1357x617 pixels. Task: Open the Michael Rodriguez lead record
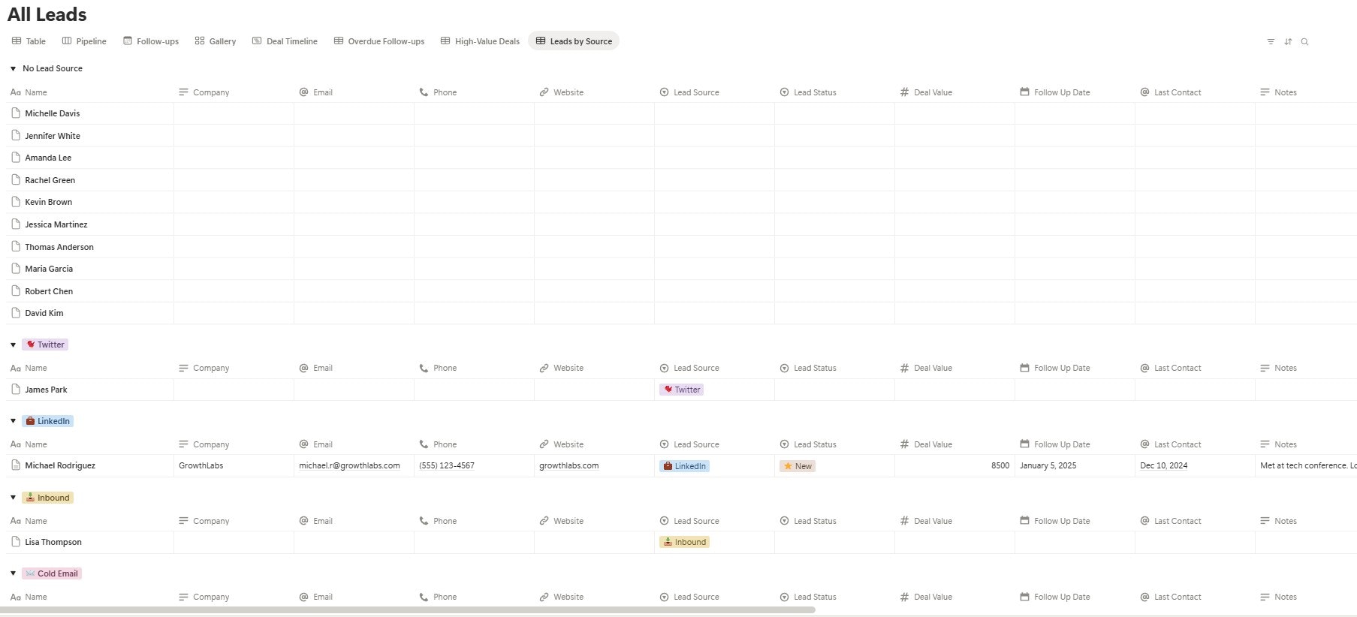pos(60,465)
